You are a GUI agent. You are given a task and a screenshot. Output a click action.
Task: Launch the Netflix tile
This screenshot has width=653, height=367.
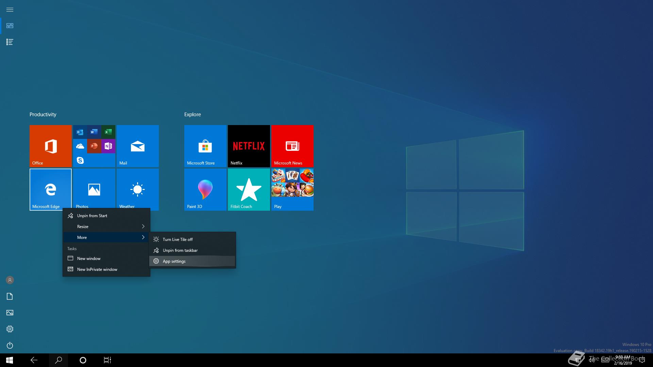tap(249, 146)
